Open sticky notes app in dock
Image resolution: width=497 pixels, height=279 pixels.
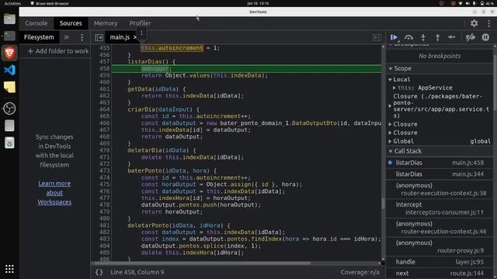pos(9,87)
